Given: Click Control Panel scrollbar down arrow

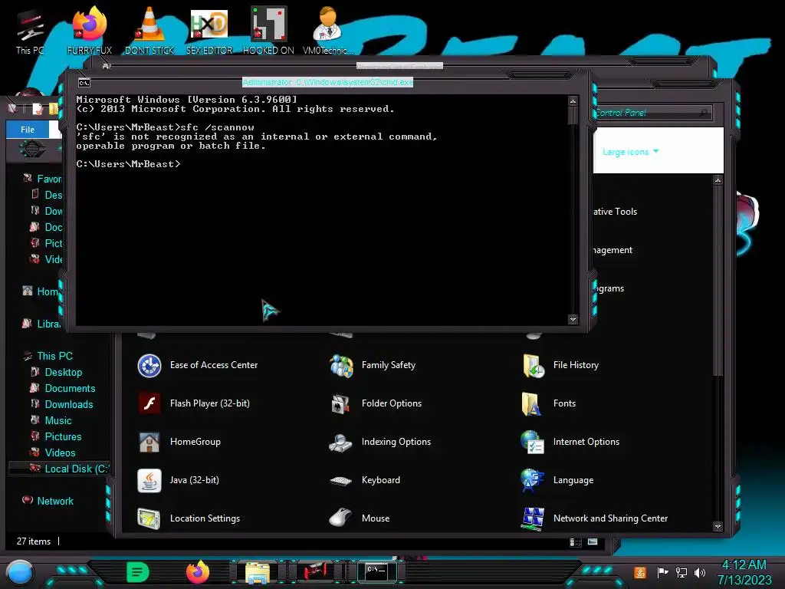Looking at the screenshot, I should pyautogui.click(x=718, y=526).
